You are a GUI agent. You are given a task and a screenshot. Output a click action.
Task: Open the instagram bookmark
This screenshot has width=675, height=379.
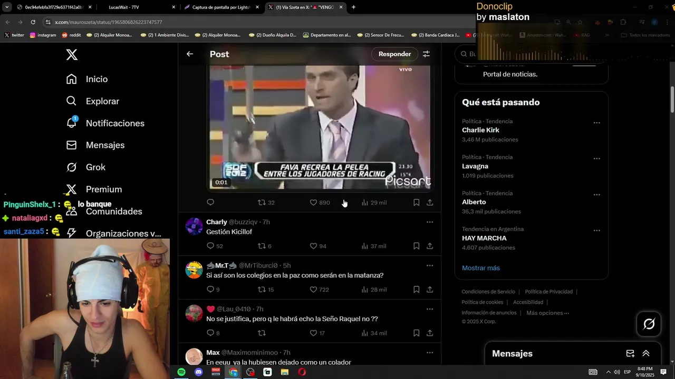[x=43, y=35]
